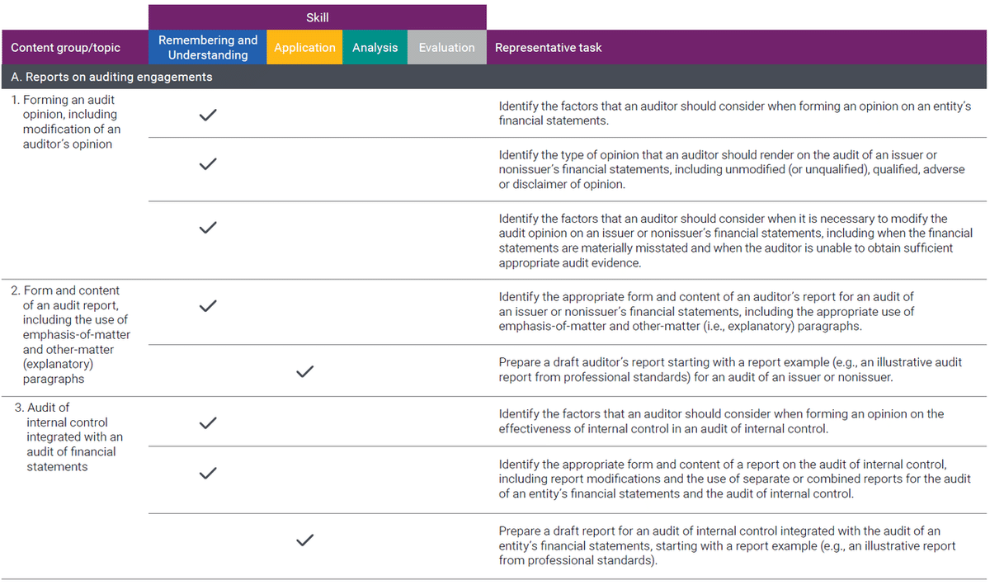Click the checkmark for the emphasis-of-matter form and content row
The width and height of the screenshot is (990, 585).
(x=208, y=306)
